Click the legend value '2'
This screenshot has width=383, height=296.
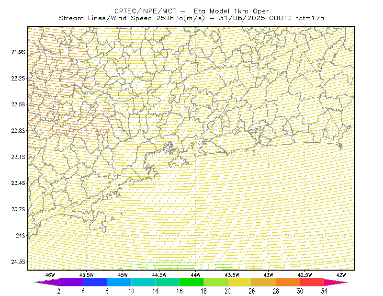tap(59, 291)
